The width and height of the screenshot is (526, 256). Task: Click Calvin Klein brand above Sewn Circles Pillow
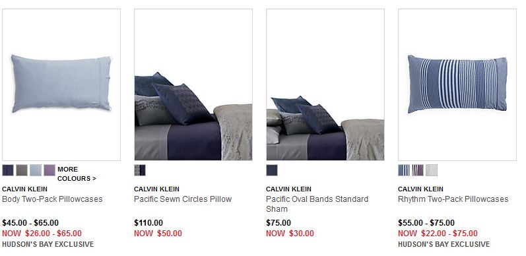[156, 189]
